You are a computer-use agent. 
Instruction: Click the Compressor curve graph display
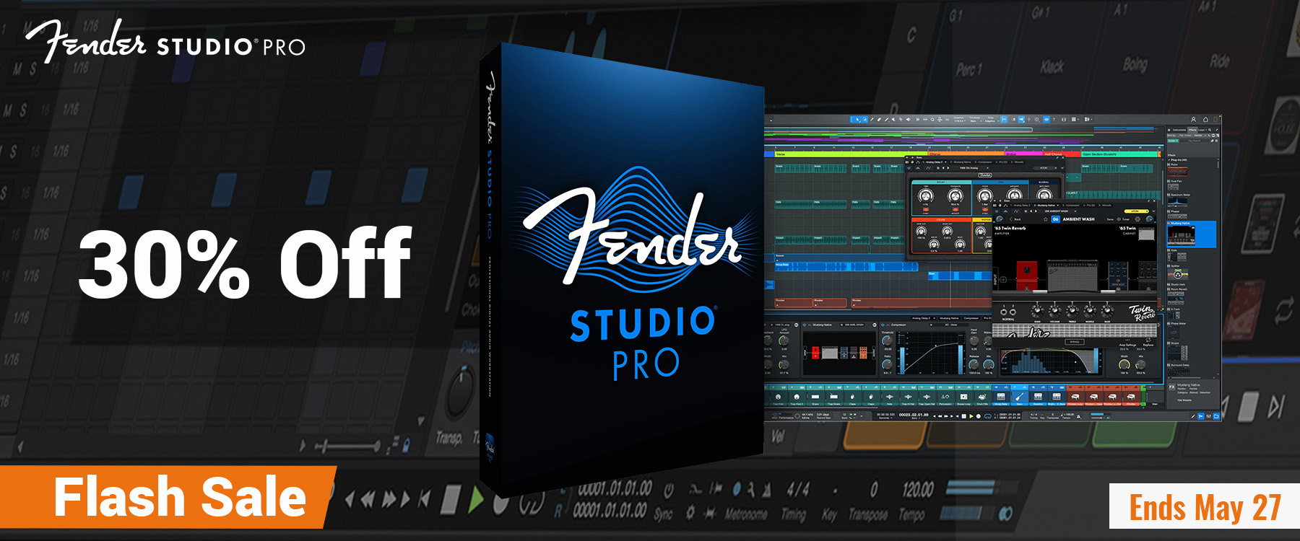931,353
